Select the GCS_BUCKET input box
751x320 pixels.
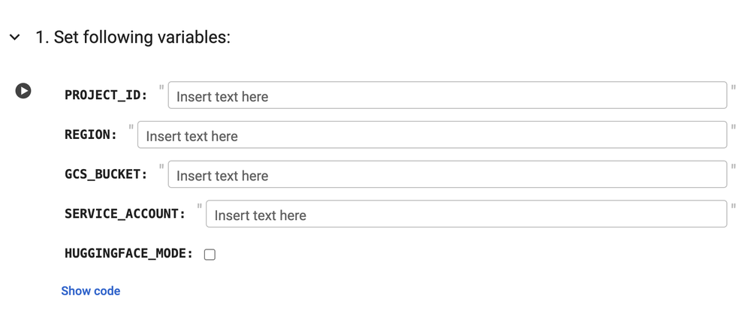[448, 174]
